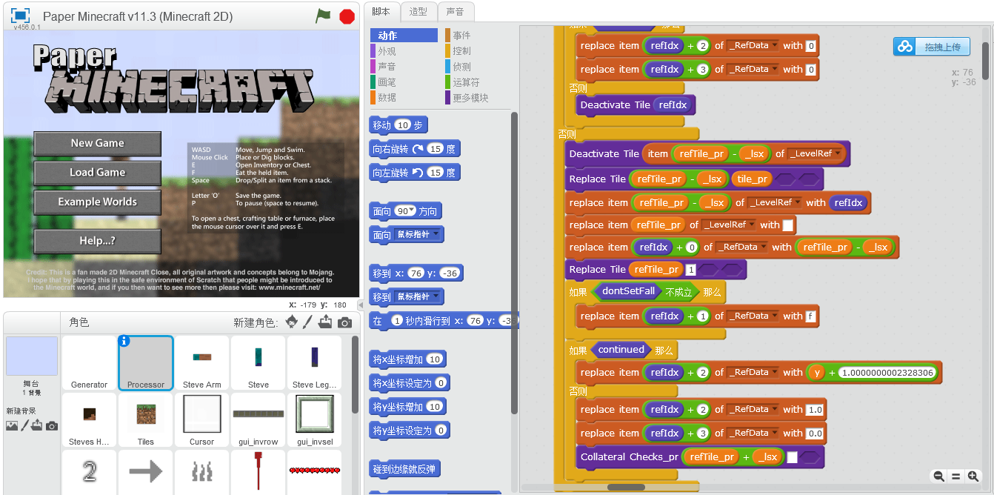
Task: Zoom in the scripts area
Action: pyautogui.click(x=973, y=476)
